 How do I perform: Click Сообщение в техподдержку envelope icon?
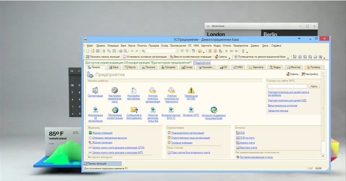[134, 110]
